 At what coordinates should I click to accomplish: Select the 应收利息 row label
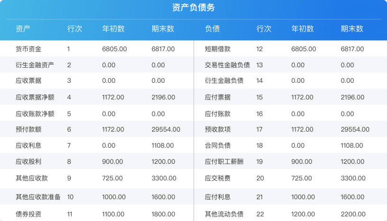pos(28,145)
